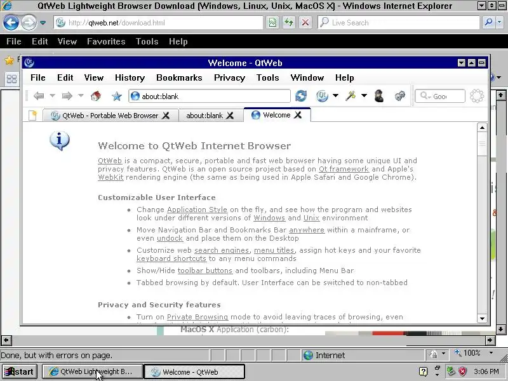Open the back history dropdown in QtWeb

tap(52, 96)
